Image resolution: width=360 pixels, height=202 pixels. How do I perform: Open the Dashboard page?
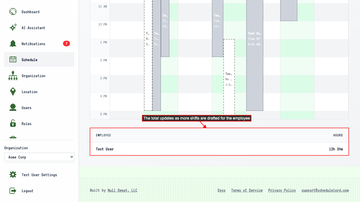click(x=39, y=12)
